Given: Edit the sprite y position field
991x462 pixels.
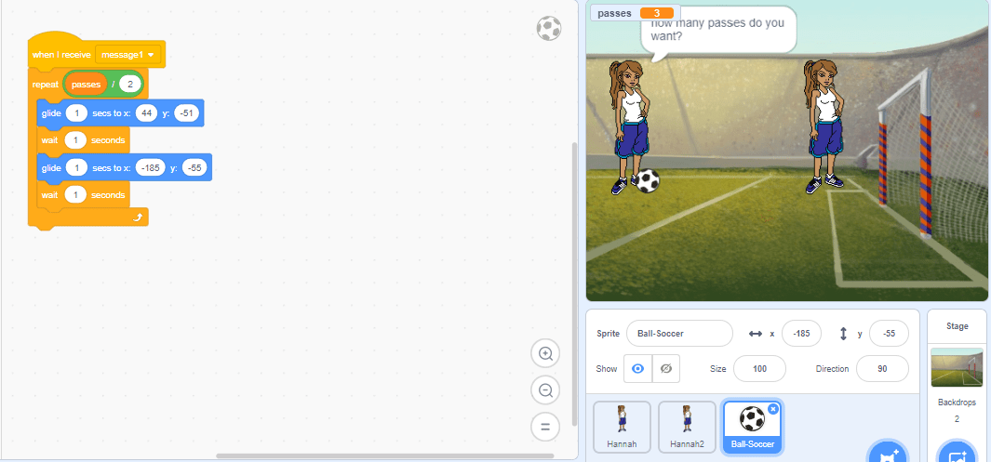Looking at the screenshot, I should (889, 333).
